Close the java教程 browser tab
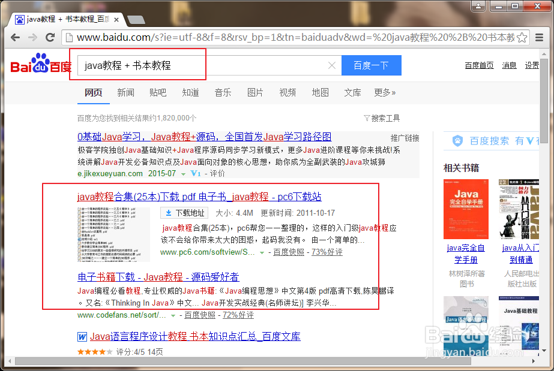Screen dimensions: 554x371 (116, 20)
